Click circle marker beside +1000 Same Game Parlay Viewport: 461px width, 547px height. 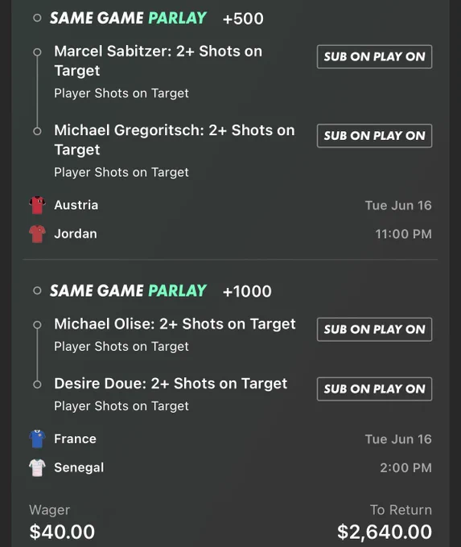(37, 290)
